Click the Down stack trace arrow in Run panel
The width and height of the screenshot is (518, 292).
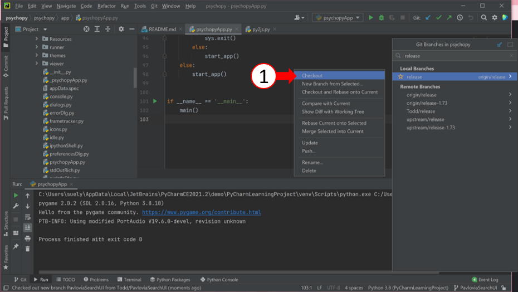28,206
